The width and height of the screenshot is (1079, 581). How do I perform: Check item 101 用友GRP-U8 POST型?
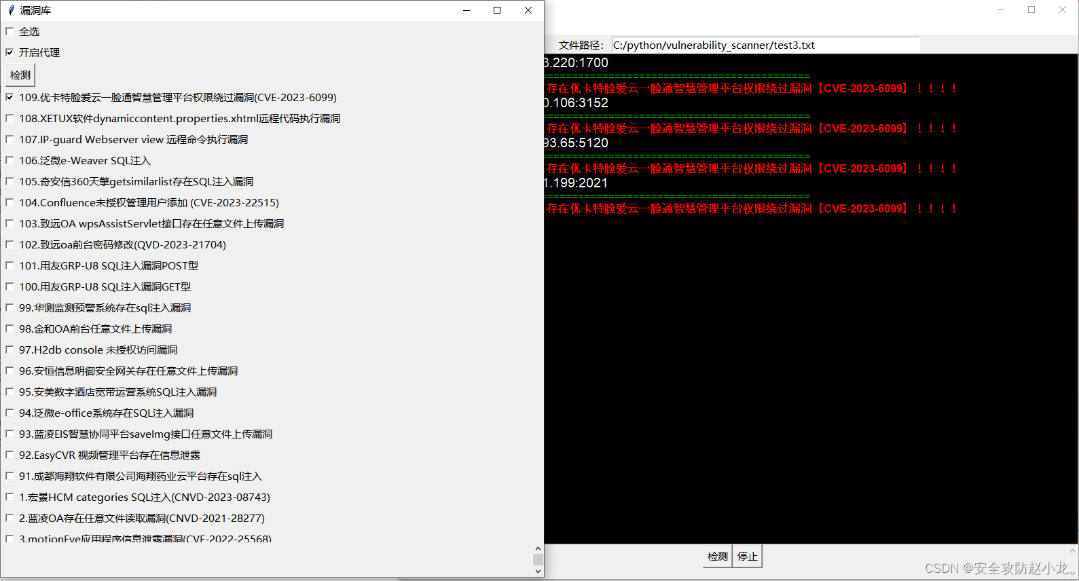coord(10,265)
